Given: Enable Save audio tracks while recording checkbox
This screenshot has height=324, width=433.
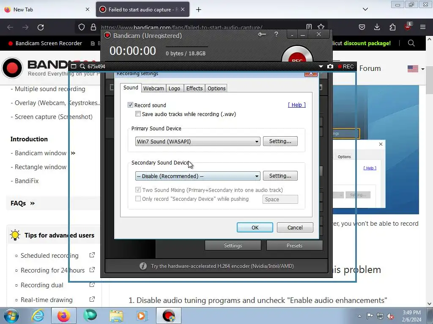Looking at the screenshot, I should tap(138, 114).
